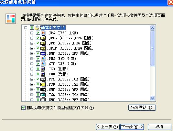The image size is (173, 131).
Task: Expand the .PCX tree node
Action: [x=32, y=79]
